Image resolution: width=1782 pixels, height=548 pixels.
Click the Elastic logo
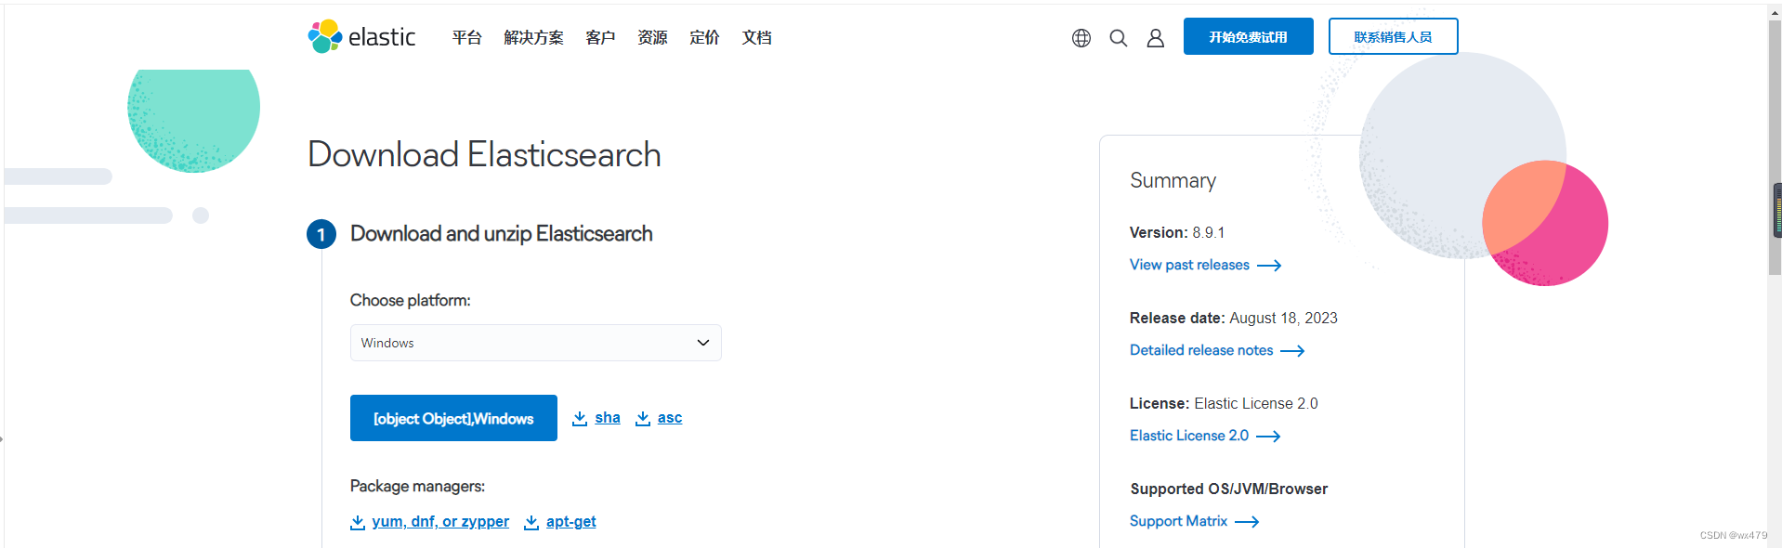(x=360, y=36)
